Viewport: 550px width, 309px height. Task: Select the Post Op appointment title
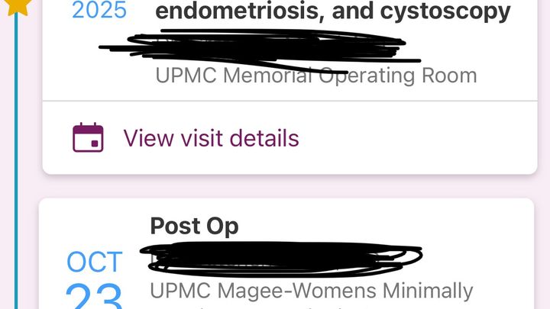pyautogui.click(x=194, y=227)
